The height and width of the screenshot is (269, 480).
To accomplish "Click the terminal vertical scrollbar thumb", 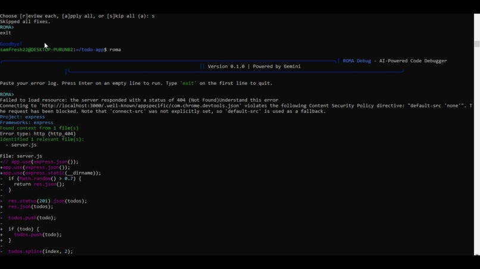I will tap(476, 44).
